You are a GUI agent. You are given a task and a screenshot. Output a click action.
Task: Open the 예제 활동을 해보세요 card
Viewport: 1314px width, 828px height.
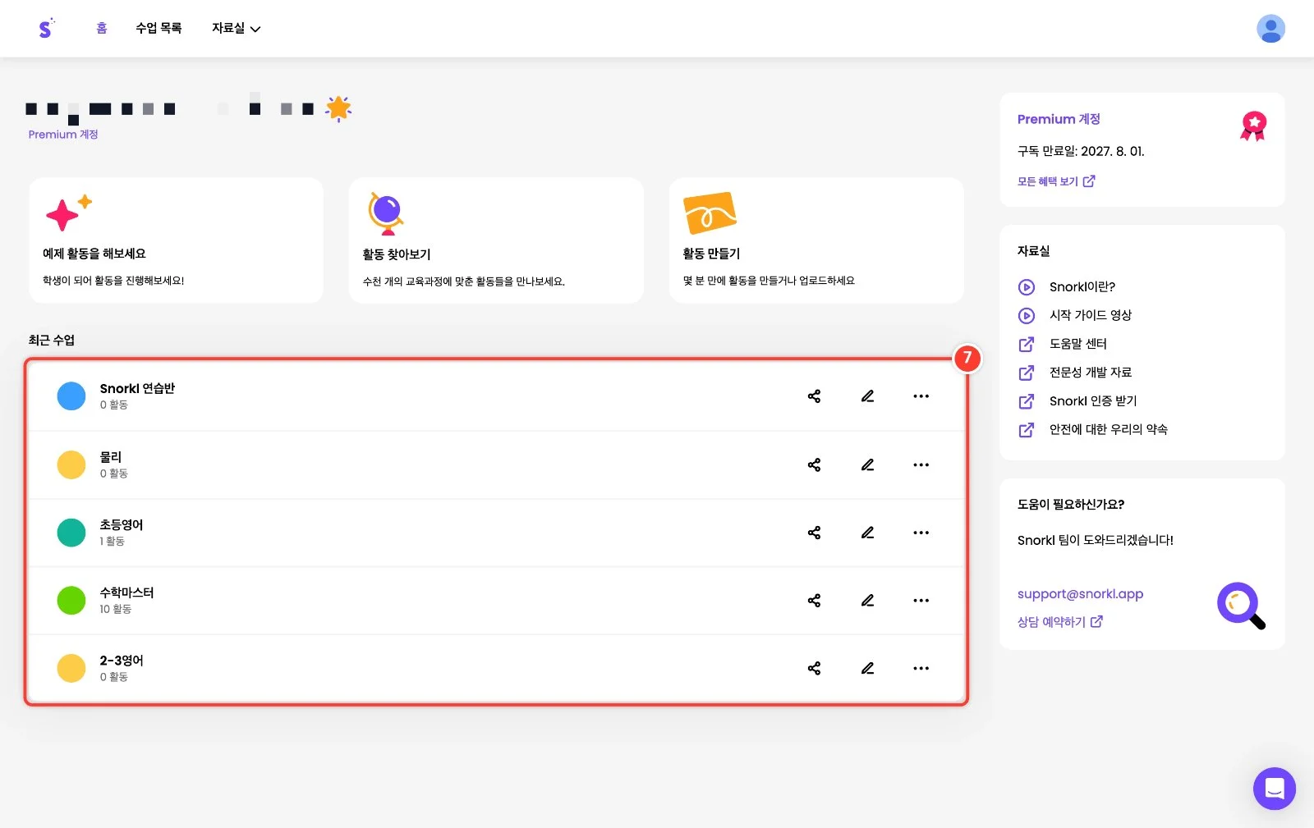[176, 240]
